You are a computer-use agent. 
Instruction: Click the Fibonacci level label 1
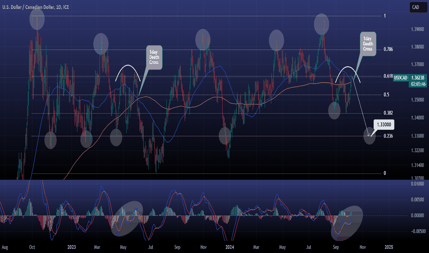coord(385,16)
